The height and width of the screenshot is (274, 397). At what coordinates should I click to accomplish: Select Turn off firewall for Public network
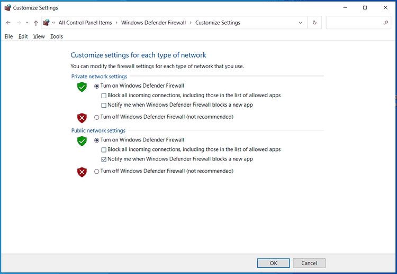point(96,172)
